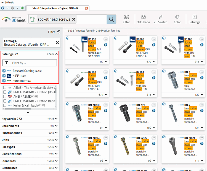Switch to Visual Enterprise Search Engine tab
This screenshot has height=171, width=207.
point(55,8)
